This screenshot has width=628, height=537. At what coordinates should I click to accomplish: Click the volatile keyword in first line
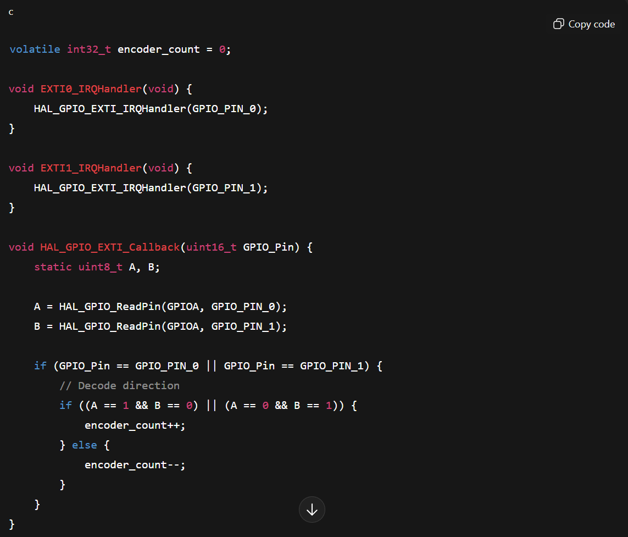[35, 49]
